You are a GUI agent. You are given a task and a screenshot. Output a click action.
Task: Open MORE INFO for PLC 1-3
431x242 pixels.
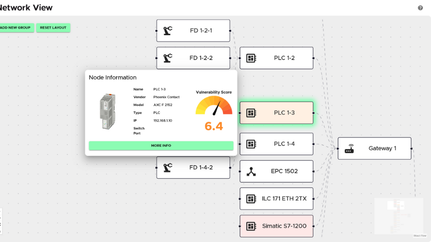(161, 145)
